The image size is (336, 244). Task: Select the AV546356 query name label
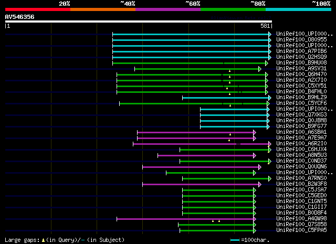(x=20, y=17)
